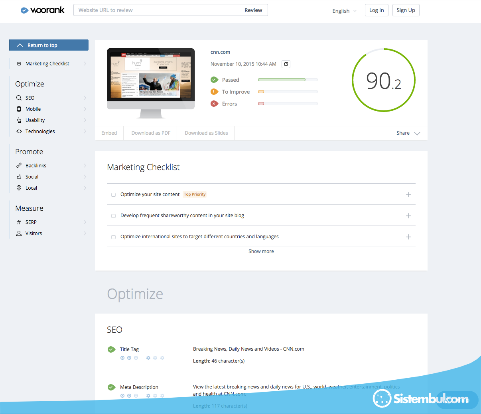Click Download as Slides
481x414 pixels.
click(x=206, y=133)
